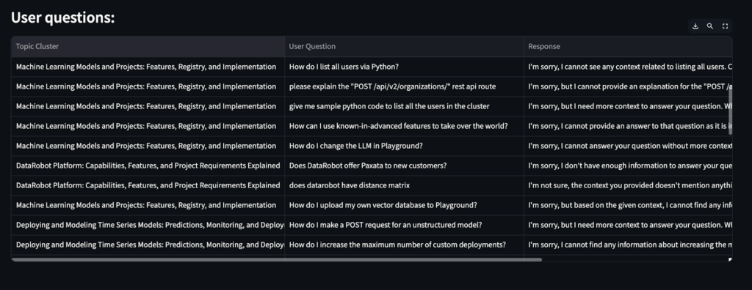Image resolution: width=752 pixels, height=290 pixels.
Task: Select the upload vector database question cell
Action: 405,205
